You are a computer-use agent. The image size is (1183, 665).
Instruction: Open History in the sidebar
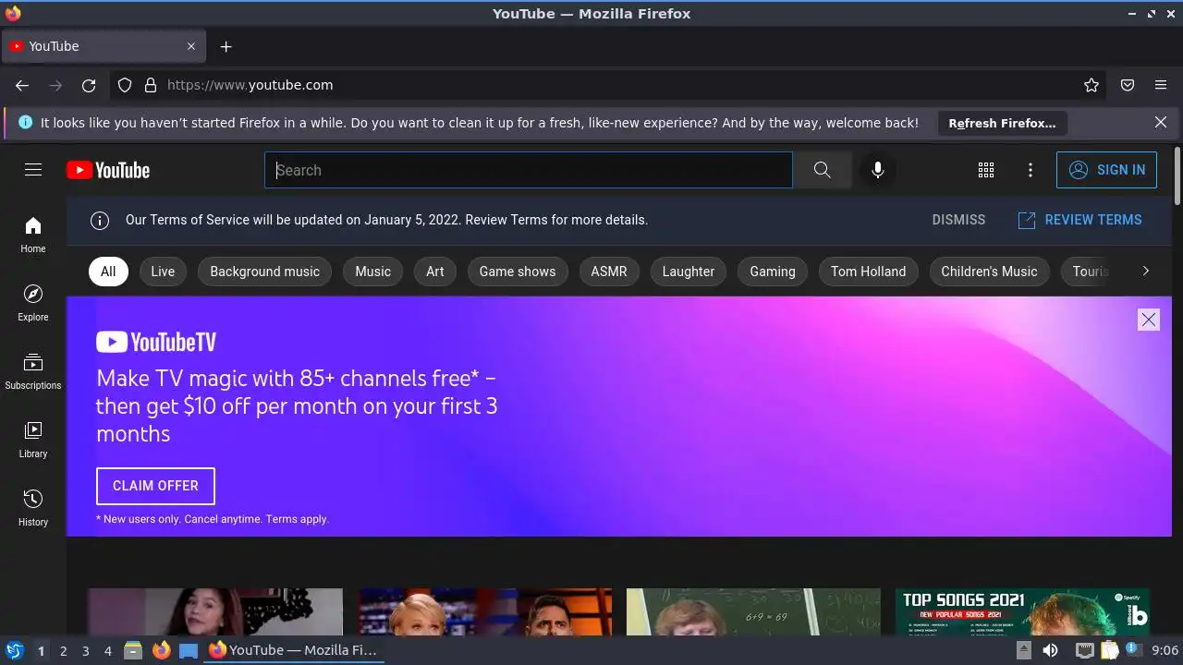pos(33,508)
